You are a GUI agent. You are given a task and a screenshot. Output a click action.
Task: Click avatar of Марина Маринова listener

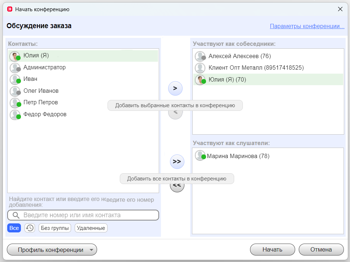point(200,156)
